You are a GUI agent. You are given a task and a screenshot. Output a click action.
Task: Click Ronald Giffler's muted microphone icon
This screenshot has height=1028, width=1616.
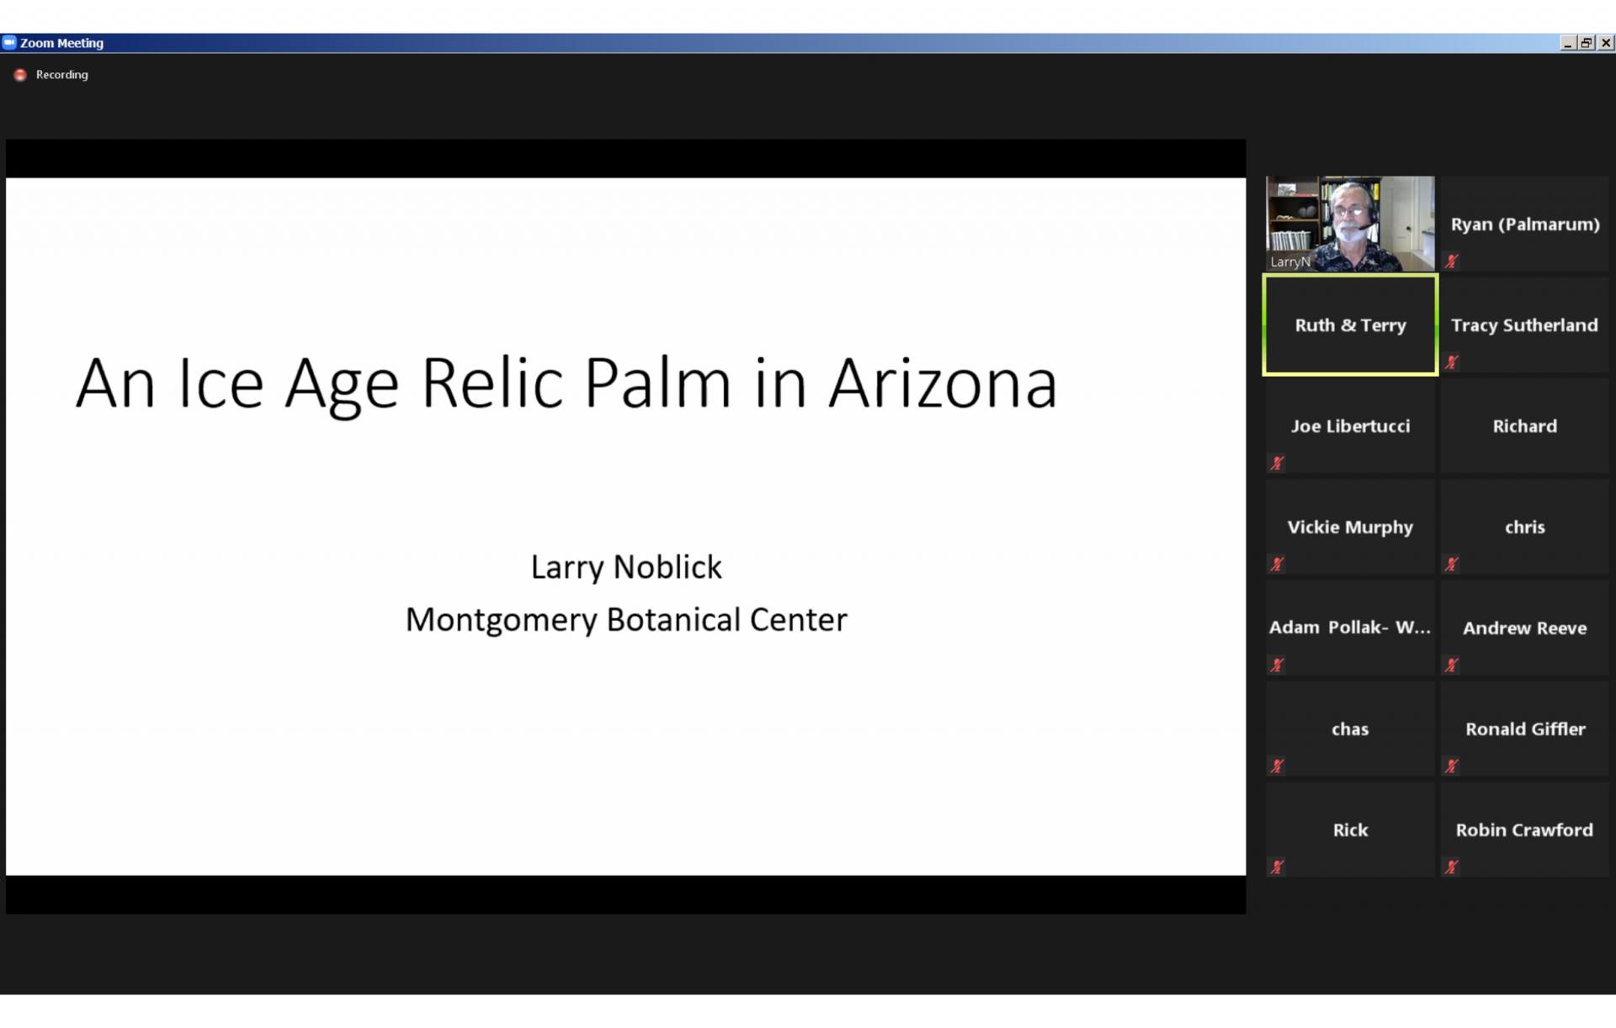point(1452,766)
